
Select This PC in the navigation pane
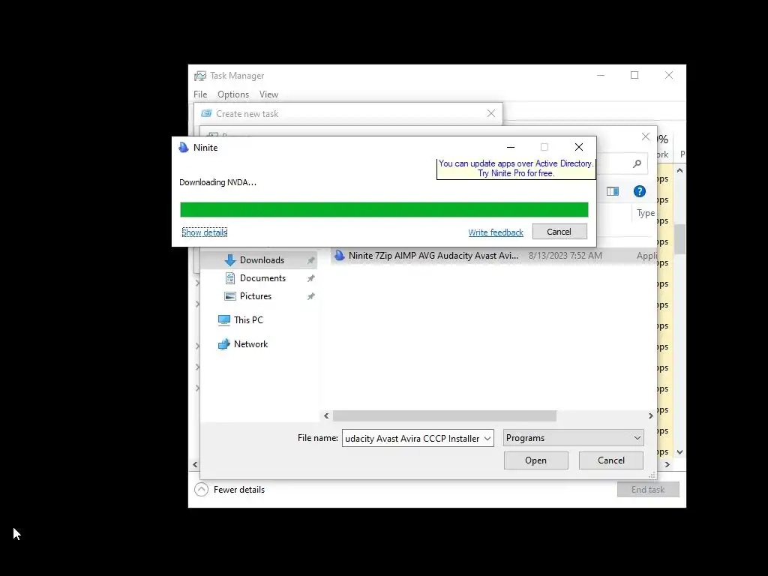point(248,320)
